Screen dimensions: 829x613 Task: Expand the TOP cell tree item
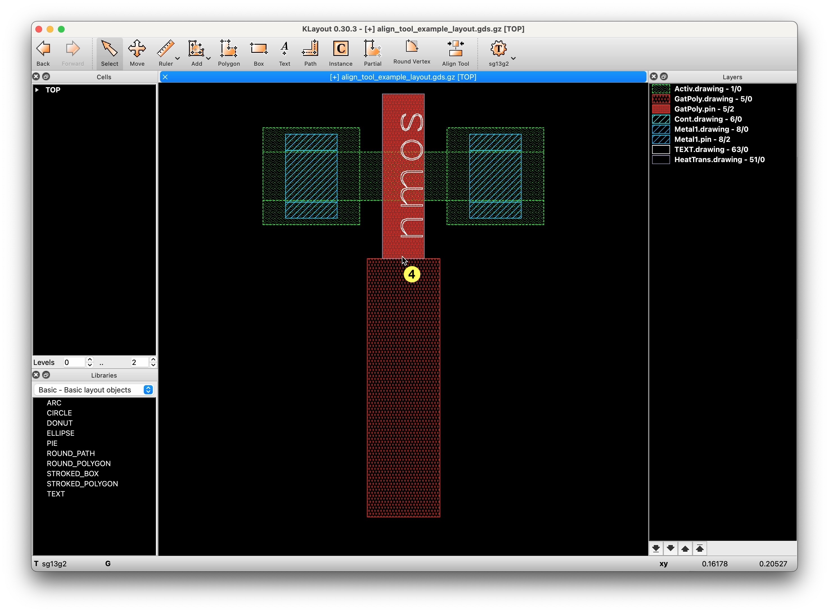point(37,90)
